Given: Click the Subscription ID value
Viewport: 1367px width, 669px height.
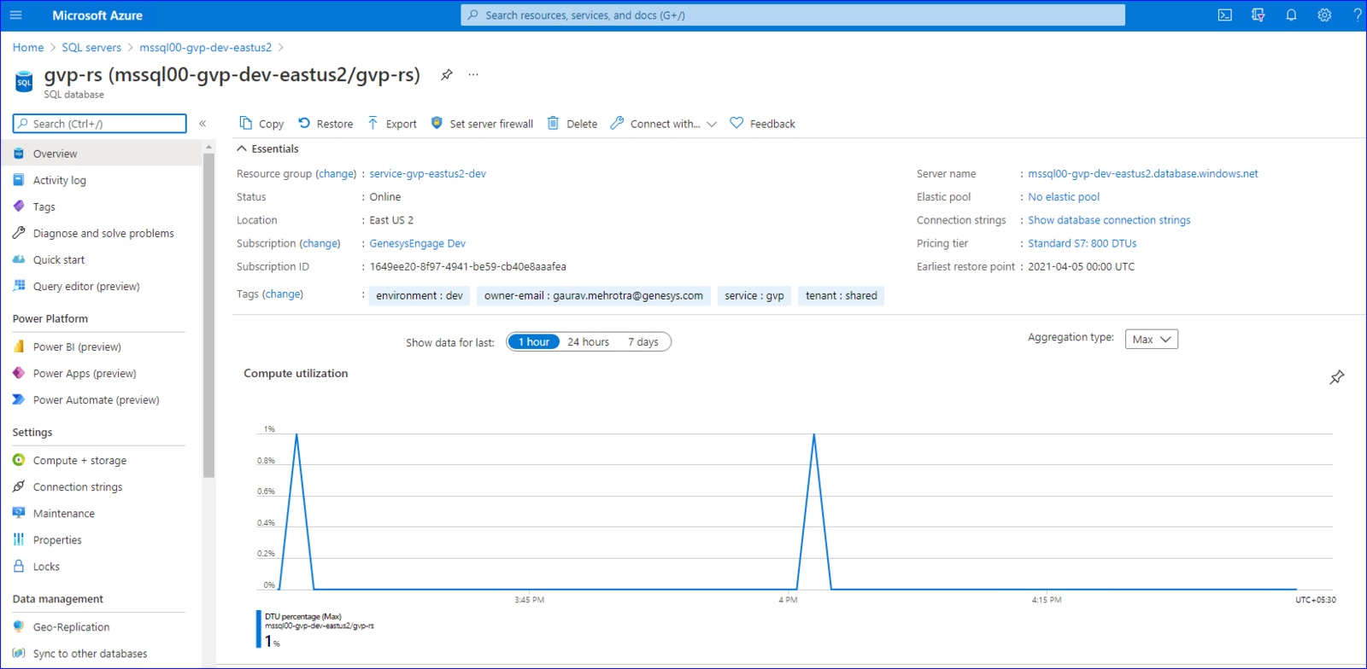Looking at the screenshot, I should point(467,267).
